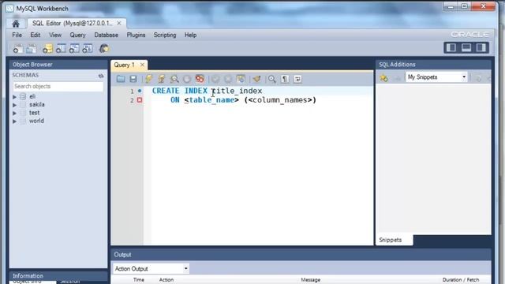Open the Plugins menu
The width and height of the screenshot is (505, 284).
pyautogui.click(x=136, y=35)
